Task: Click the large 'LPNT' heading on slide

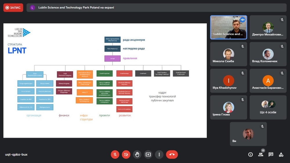Action: click(17, 50)
